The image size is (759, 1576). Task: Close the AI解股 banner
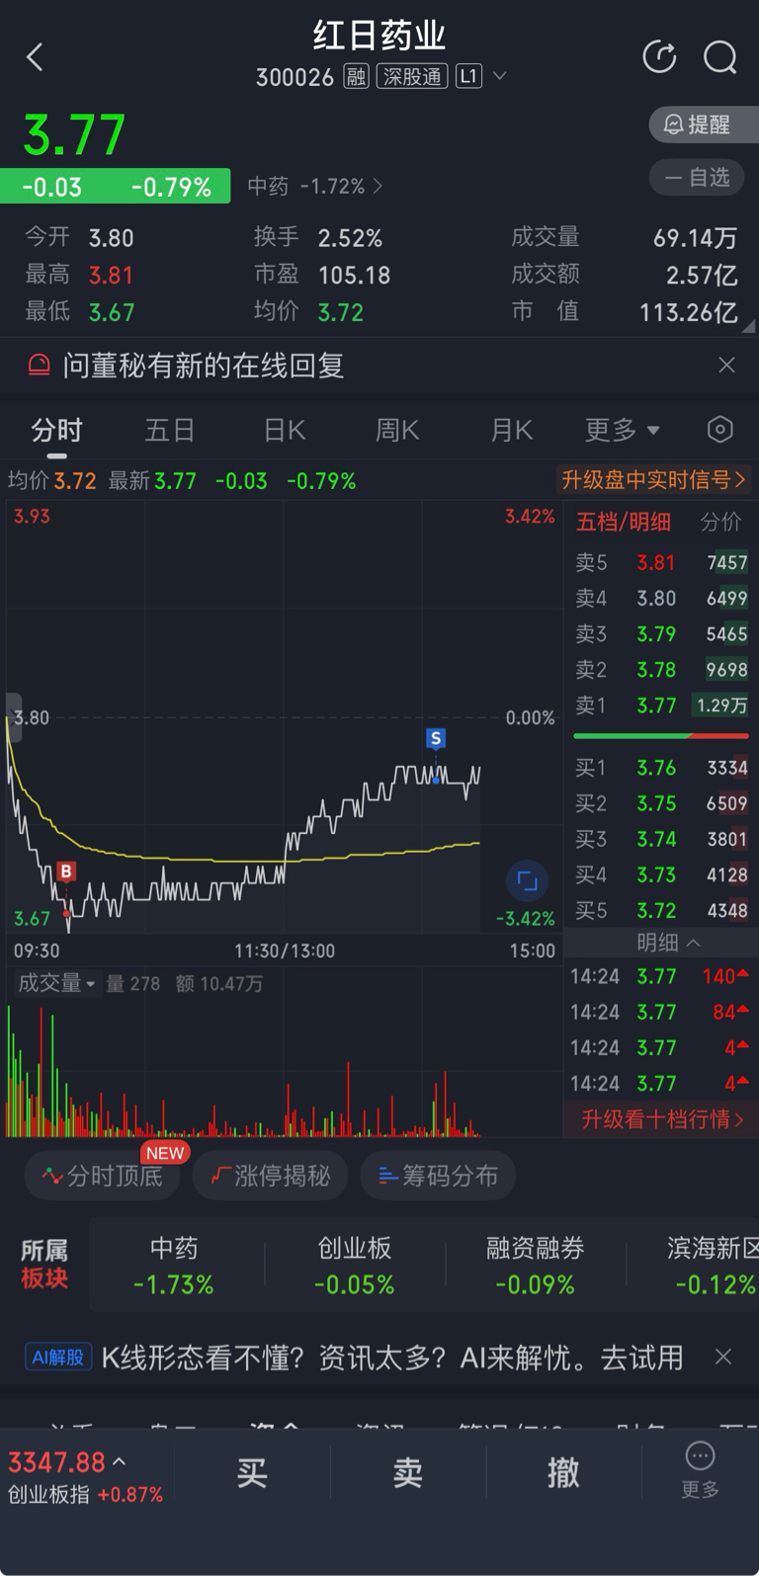click(x=723, y=1357)
